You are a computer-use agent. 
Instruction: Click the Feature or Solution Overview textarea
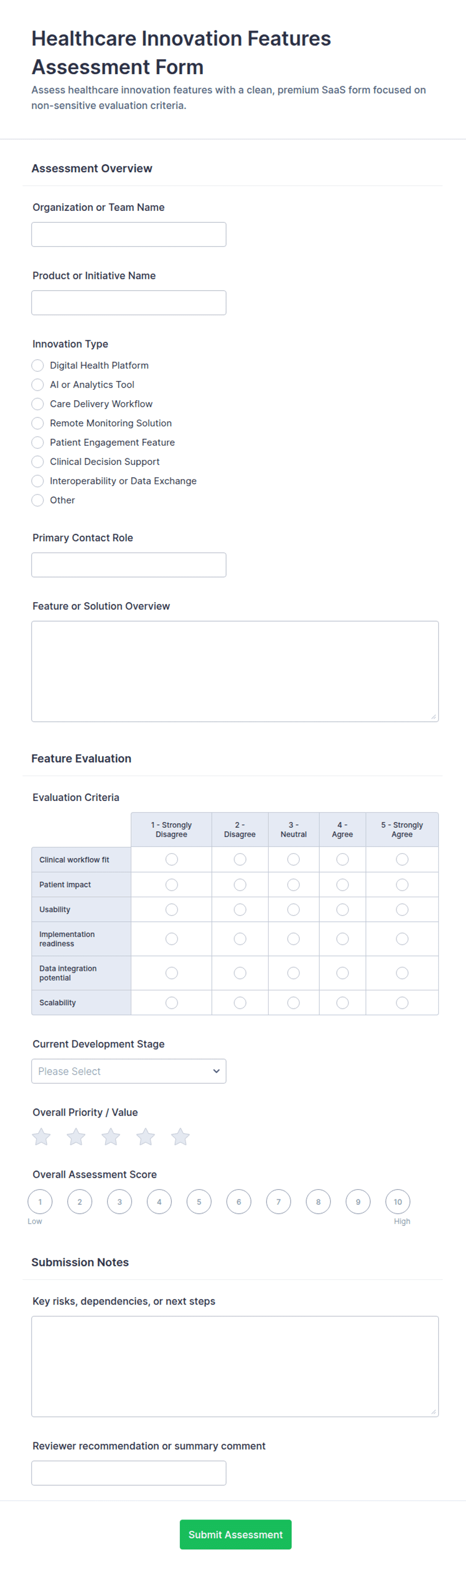tap(235, 671)
